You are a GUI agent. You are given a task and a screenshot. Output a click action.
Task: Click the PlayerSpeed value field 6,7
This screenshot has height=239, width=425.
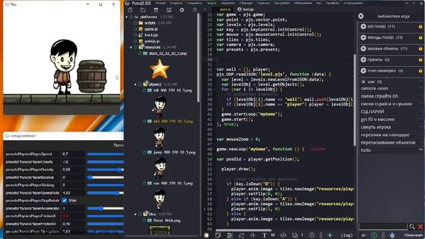pyautogui.click(x=73, y=154)
